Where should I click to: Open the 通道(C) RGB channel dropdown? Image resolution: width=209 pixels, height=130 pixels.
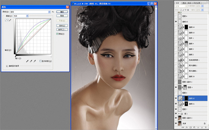click(21, 16)
